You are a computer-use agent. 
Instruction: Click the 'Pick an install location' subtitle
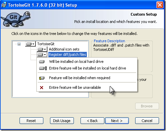coord(116,22)
